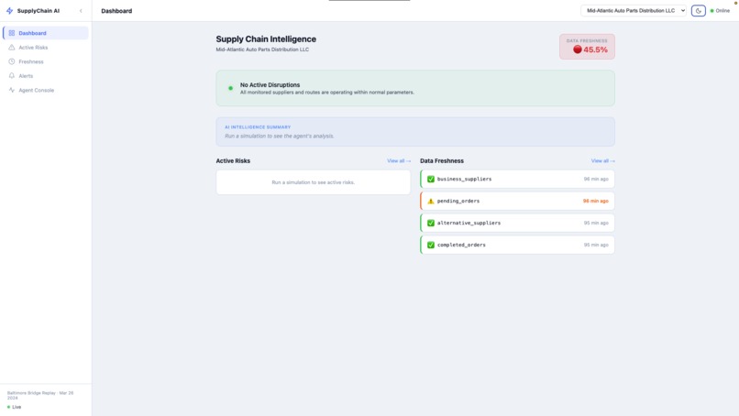This screenshot has height=416, width=739.
Task: Click the Baltimore Bridge Replay label
Action: tap(40, 395)
